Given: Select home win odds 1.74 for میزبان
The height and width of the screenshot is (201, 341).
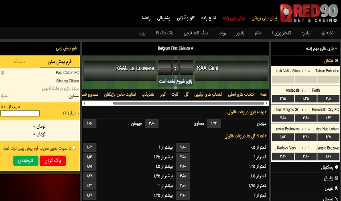Looking at the screenshot, I should 214,124.
